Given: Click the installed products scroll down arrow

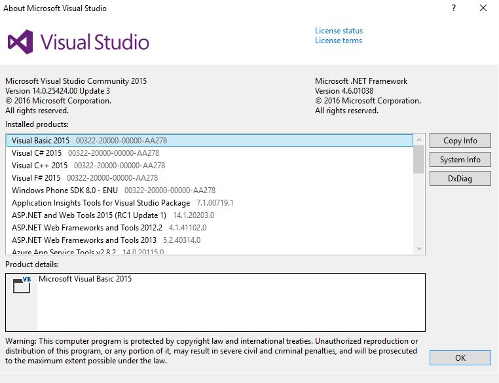Looking at the screenshot, I should pos(419,248).
